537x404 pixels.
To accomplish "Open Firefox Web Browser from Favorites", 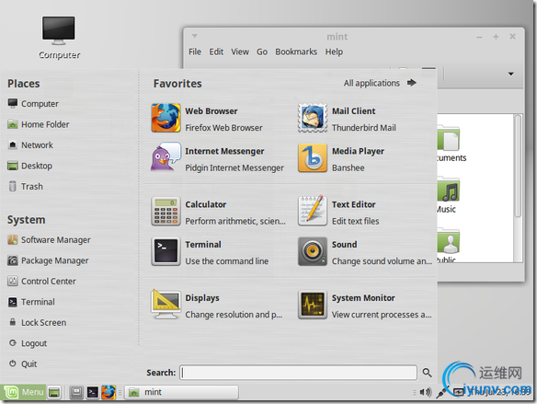I will [x=218, y=119].
